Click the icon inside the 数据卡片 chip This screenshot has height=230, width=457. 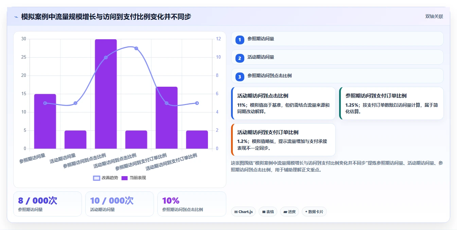306,212
